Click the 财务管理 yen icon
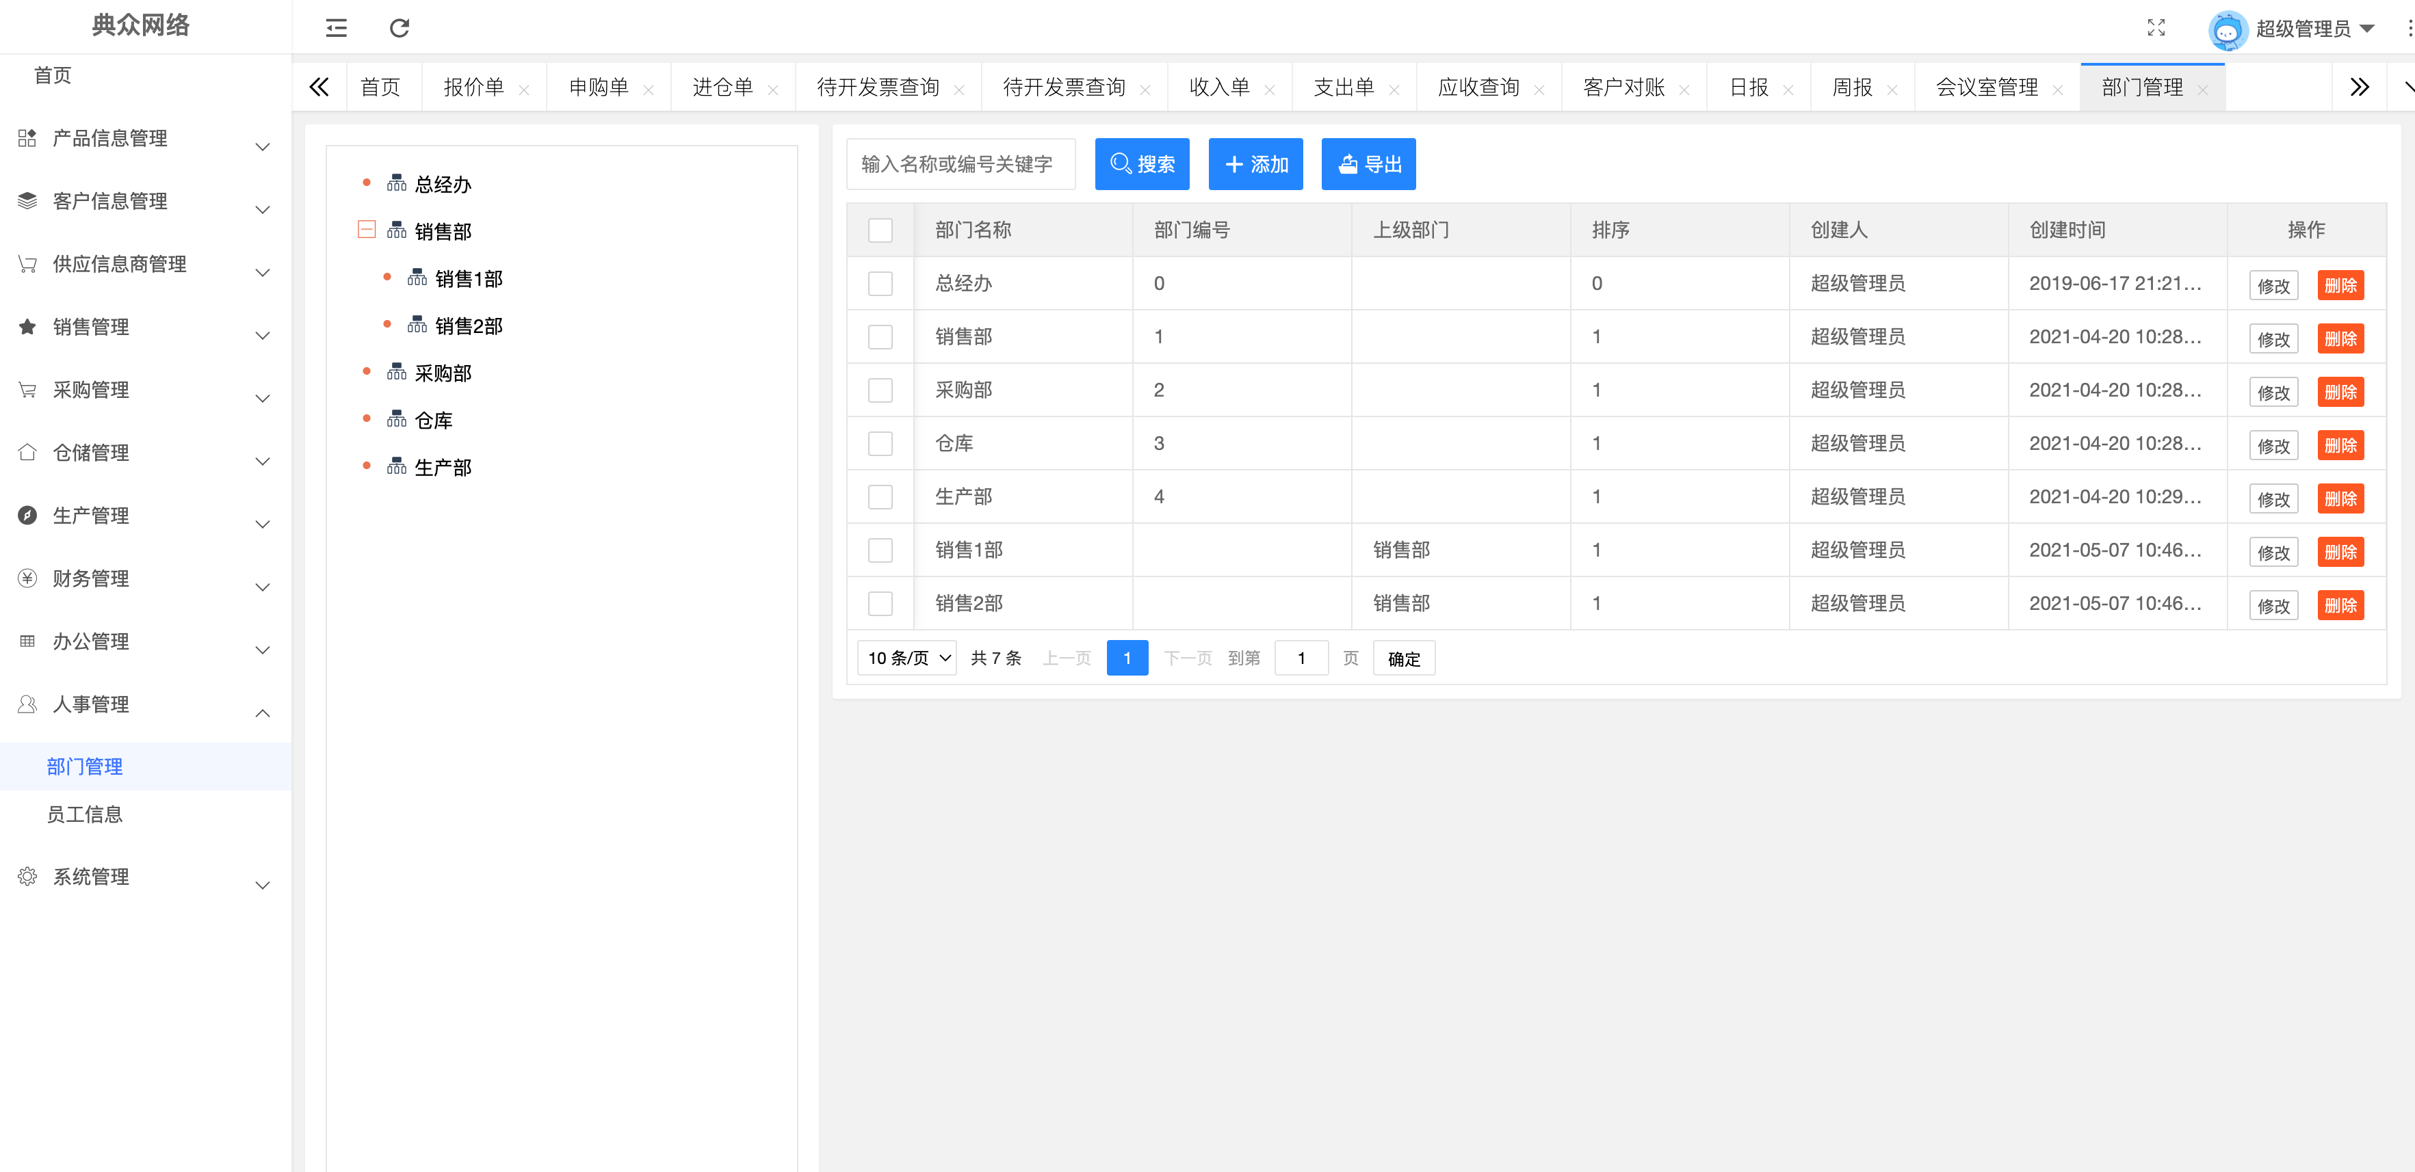 (27, 577)
